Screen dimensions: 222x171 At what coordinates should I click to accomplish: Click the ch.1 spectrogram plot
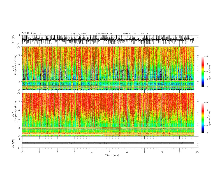108,68
